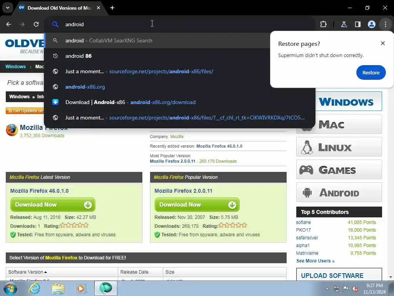
Task: Click the Get Updates RSS button
Action: pos(25,111)
